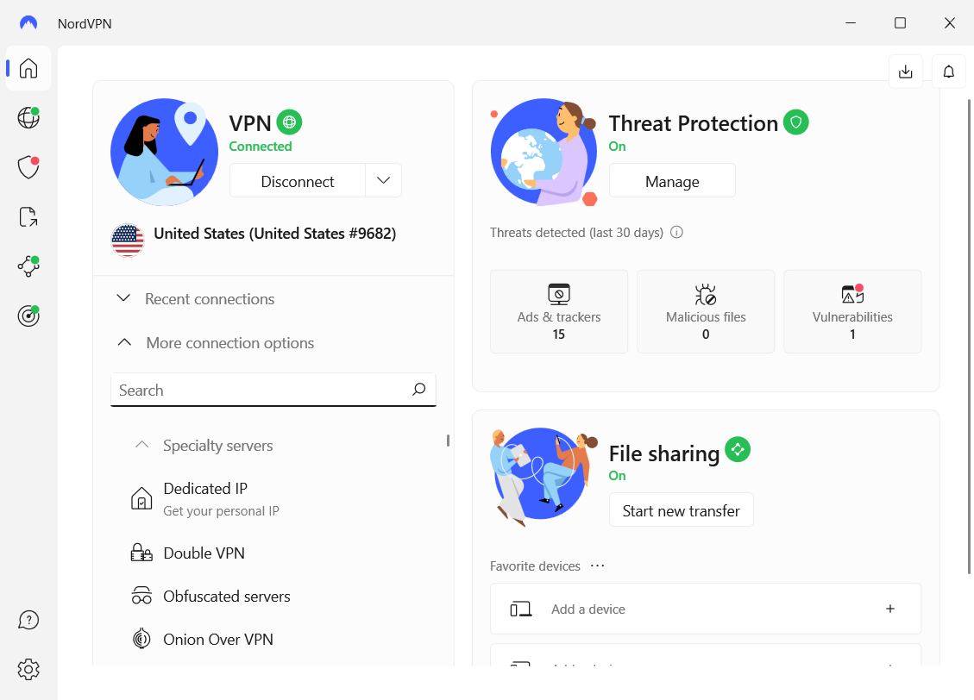The height and width of the screenshot is (700, 974).
Task: Open the Home tab in the sidebar
Action: click(28, 68)
